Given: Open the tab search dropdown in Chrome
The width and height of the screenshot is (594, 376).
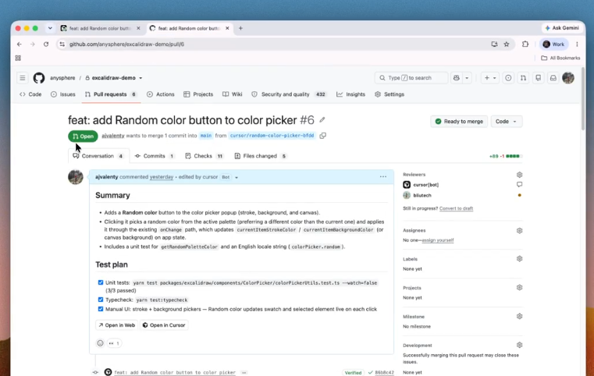Looking at the screenshot, I should 50,28.
